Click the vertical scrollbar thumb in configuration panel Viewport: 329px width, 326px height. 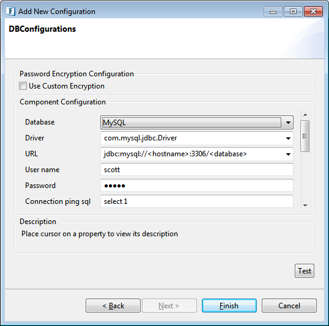point(305,136)
